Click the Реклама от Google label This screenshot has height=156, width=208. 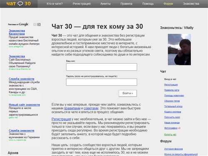coord(18,25)
